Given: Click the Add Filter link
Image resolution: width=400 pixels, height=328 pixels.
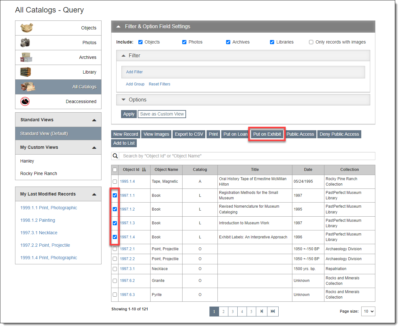Looking at the screenshot, I should click(x=135, y=72).
